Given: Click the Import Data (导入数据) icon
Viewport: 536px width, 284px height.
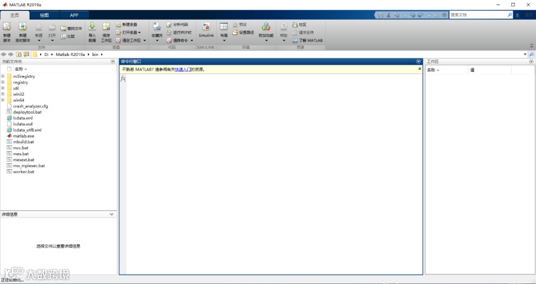Looking at the screenshot, I should pyautogui.click(x=92, y=27).
